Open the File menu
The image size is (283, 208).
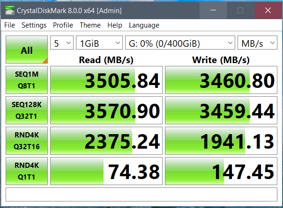point(9,25)
